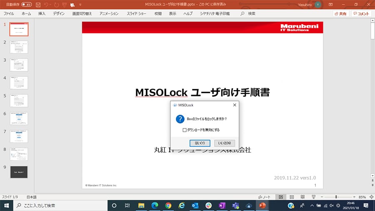This screenshot has width=375, height=211.
Task: Select slide 6 thumbnail
Action: pos(19,118)
